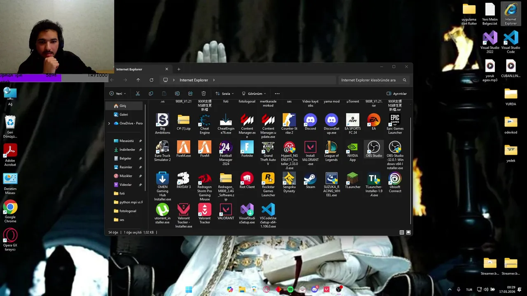Select Euro Truck Simulator 2 icon
The width and height of the screenshot is (527, 296).
click(163, 147)
